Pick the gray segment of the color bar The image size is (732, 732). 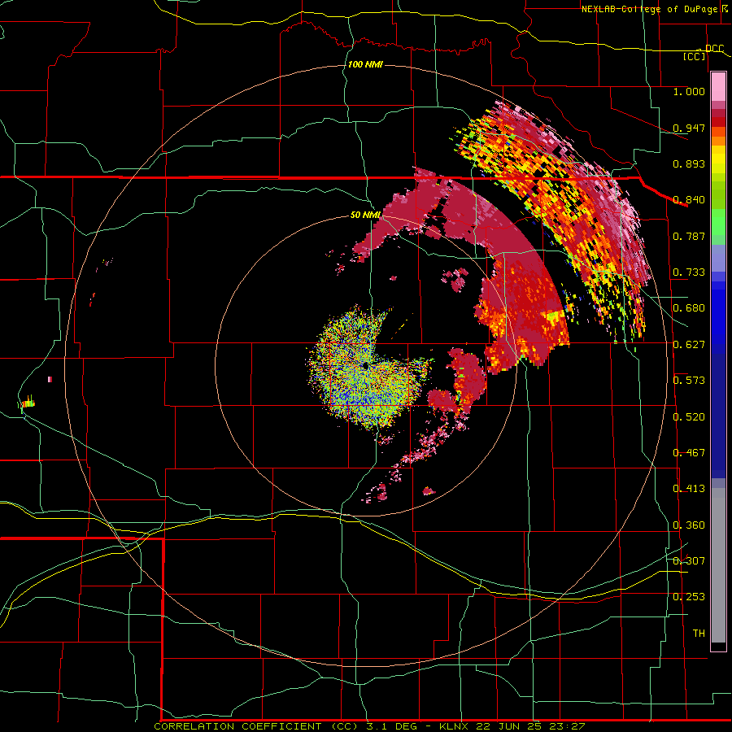(x=718, y=565)
